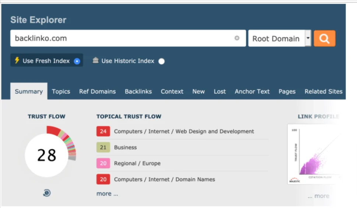Open the Topics tab

coord(61,91)
